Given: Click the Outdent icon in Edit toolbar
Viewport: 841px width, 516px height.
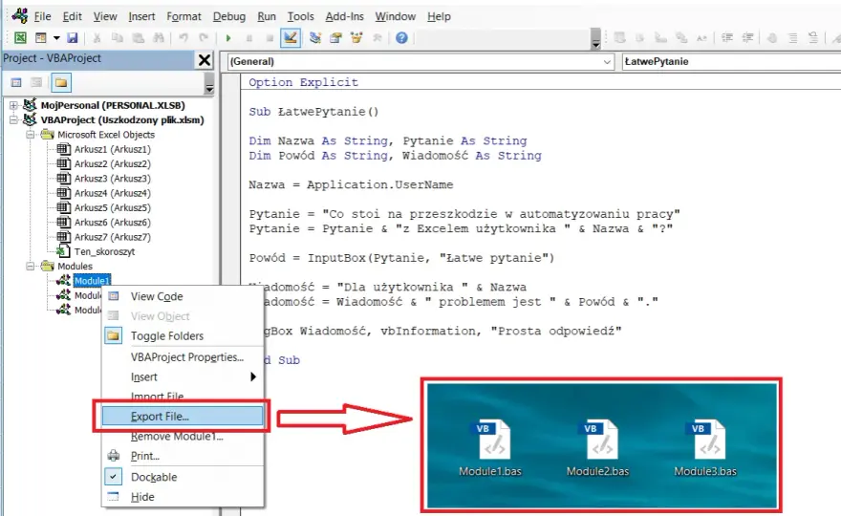Looking at the screenshot, I should coord(747,37).
